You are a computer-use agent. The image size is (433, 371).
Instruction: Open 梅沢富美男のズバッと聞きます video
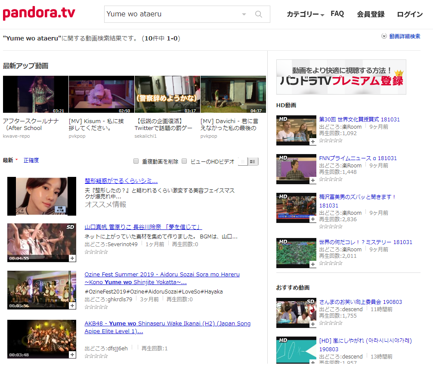pos(357,201)
